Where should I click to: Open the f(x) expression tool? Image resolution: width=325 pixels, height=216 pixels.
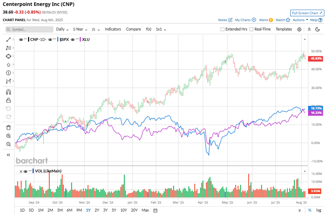(x=148, y=29)
